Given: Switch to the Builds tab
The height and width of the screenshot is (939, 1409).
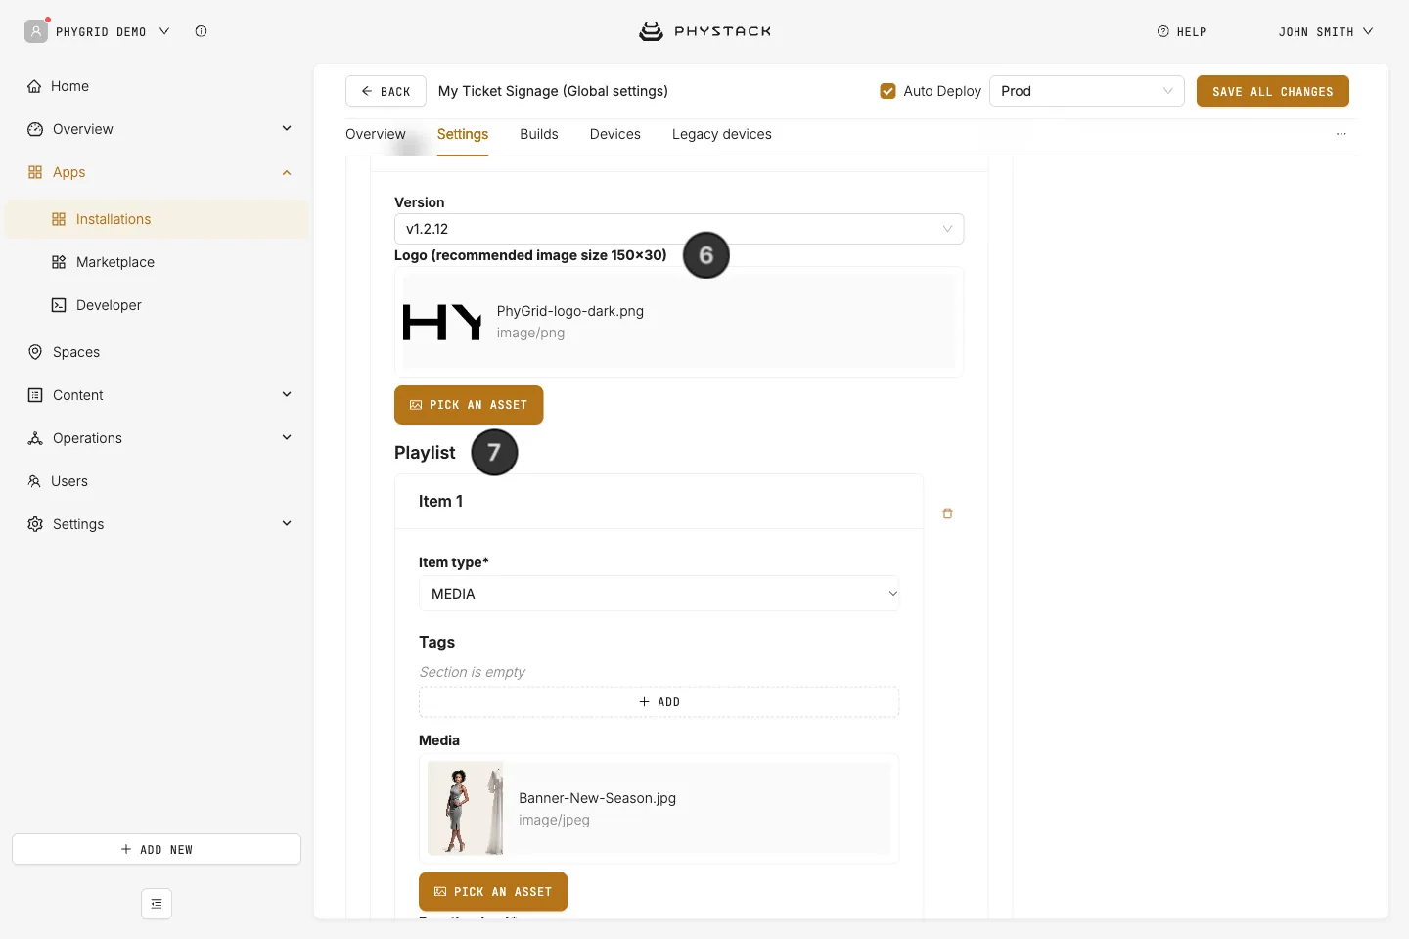Looking at the screenshot, I should click(539, 134).
